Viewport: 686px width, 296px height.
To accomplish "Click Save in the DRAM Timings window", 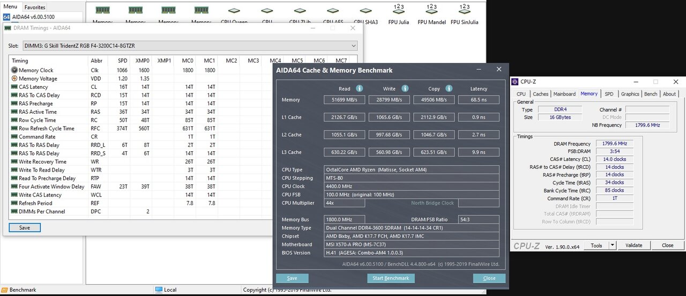I will pyautogui.click(x=25, y=228).
